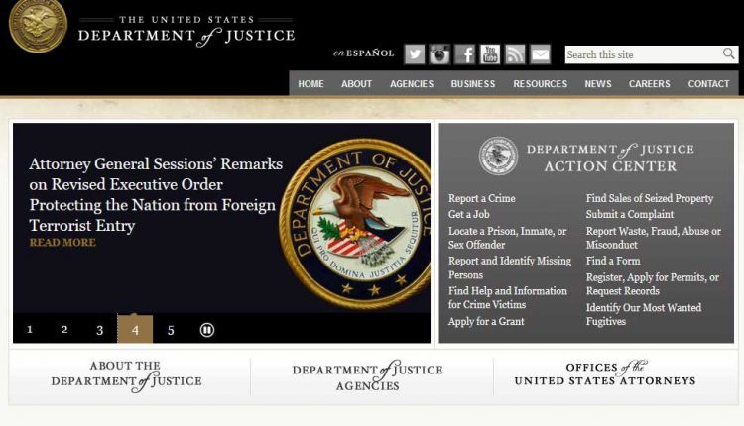Open the Apply for a Grant link
The image size is (744, 426).
(486, 321)
